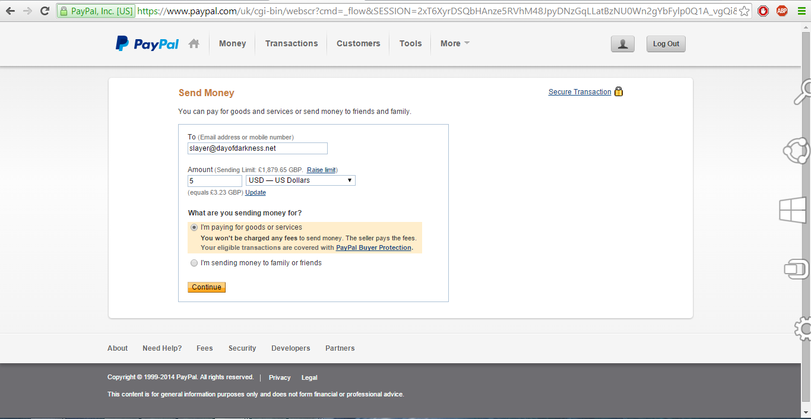The image size is (811, 419).
Task: Select paying for goods or services
Action: coord(194,227)
